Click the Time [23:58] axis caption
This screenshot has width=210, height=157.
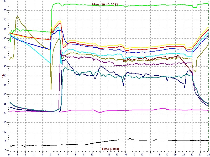pos(110,149)
